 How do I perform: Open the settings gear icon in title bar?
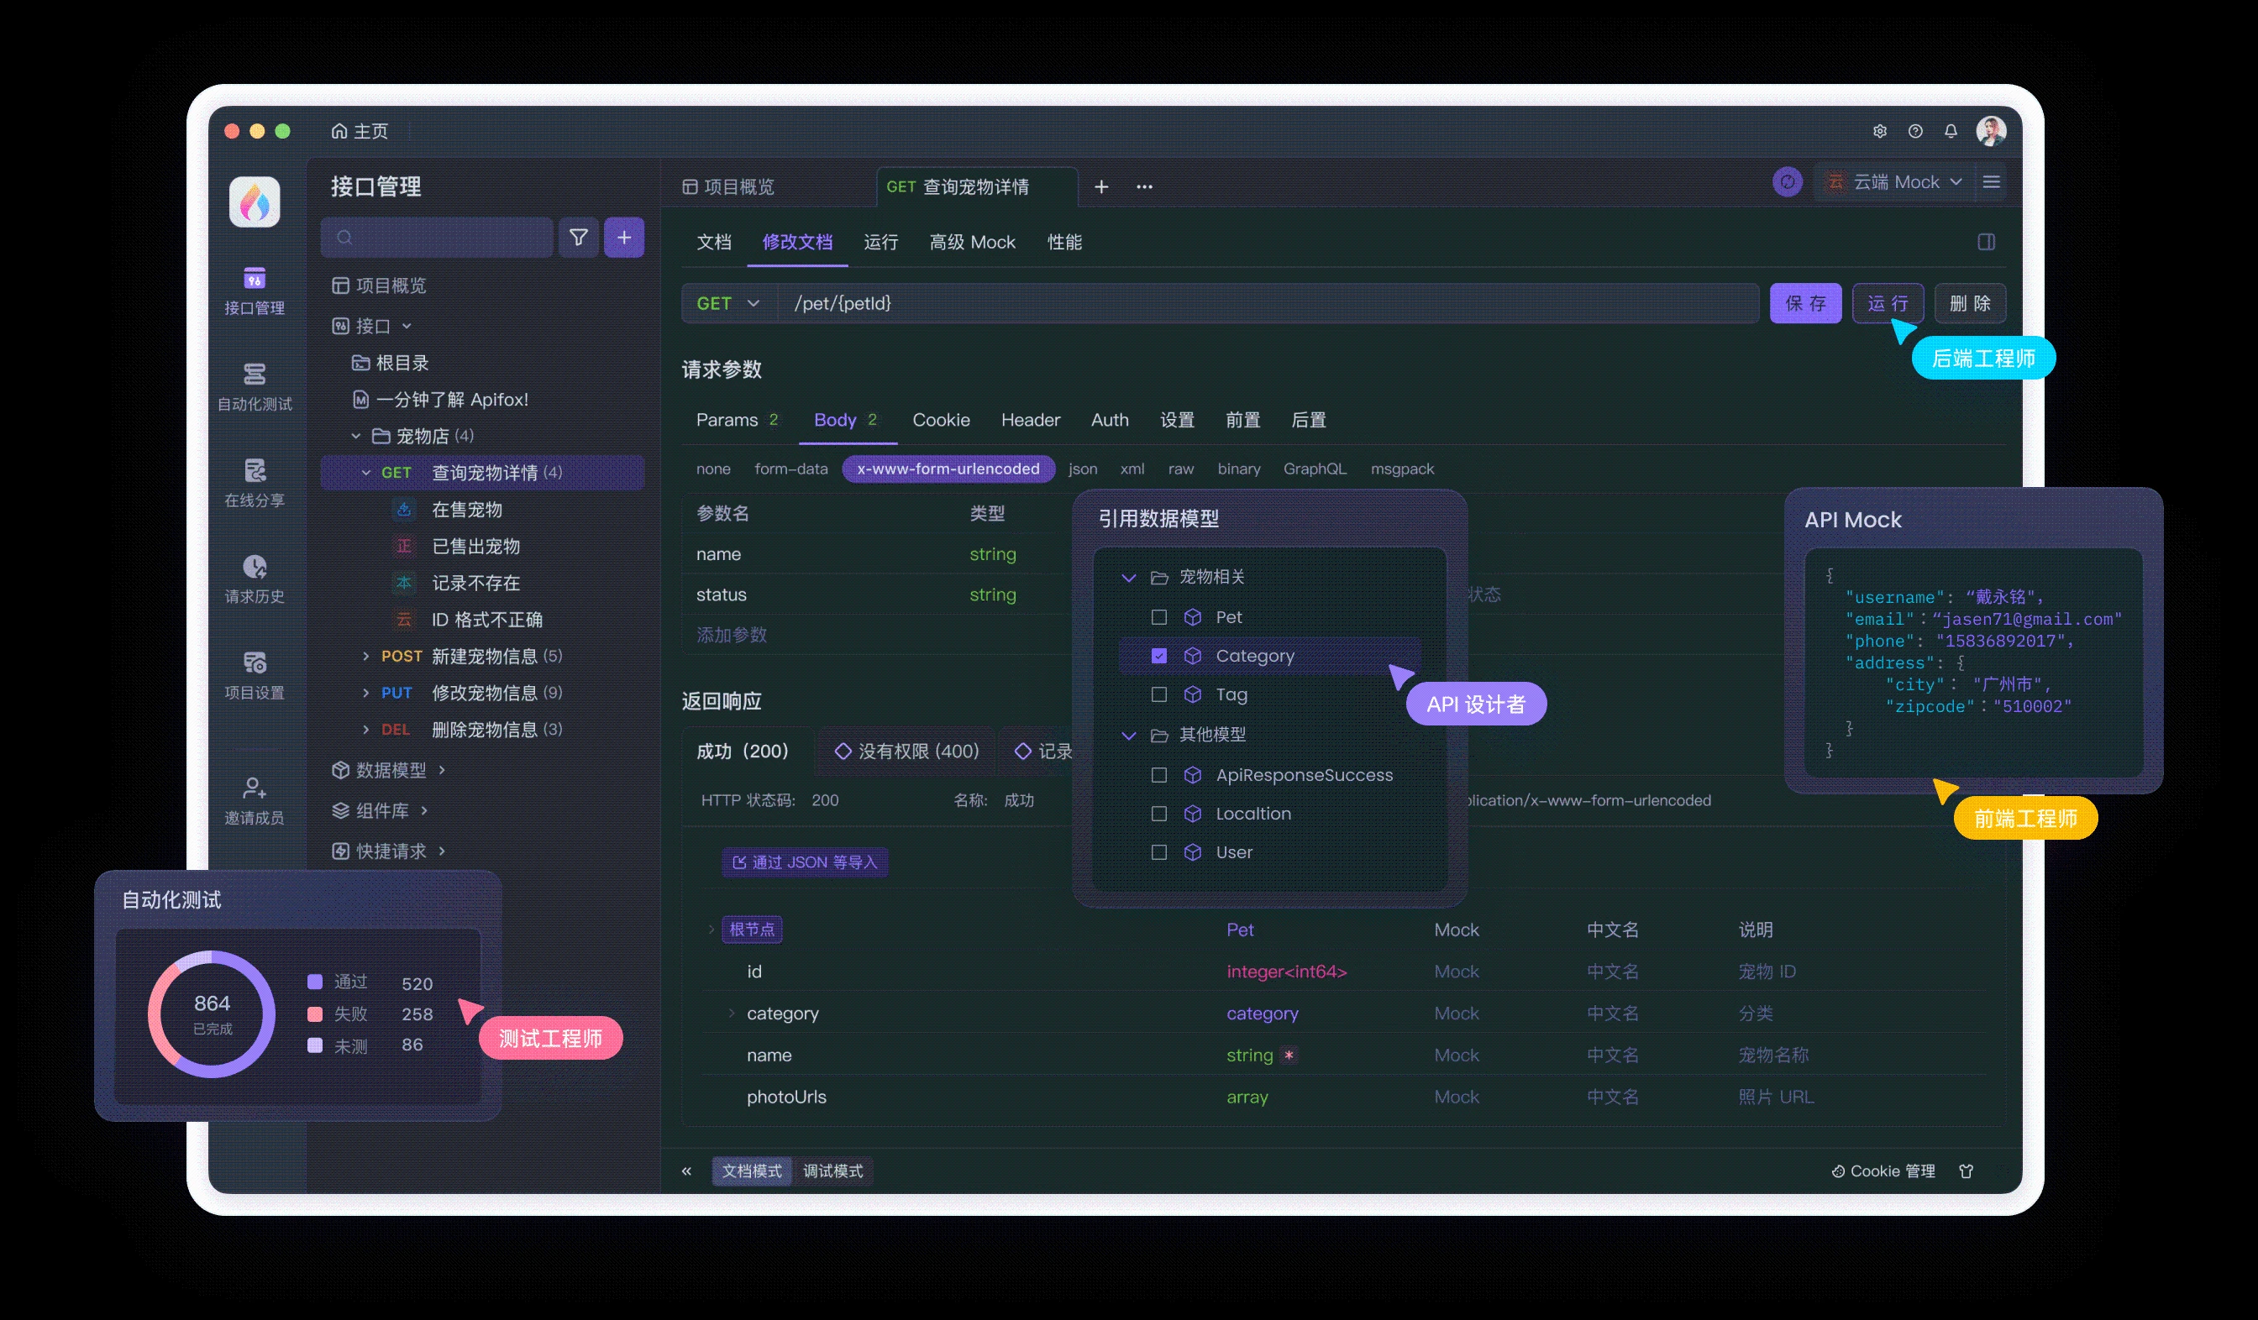pos(1879,131)
